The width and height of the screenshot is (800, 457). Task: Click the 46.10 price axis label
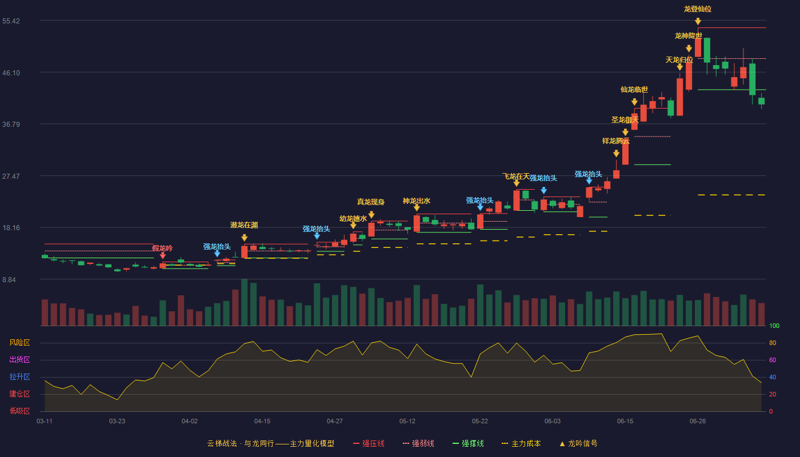click(x=11, y=73)
